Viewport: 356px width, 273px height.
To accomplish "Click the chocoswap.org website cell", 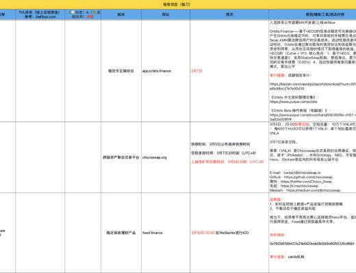I will pos(166,158).
